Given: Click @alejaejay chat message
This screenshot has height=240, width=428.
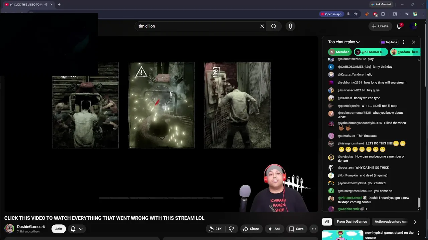Looking at the screenshot, I should 371,158.
